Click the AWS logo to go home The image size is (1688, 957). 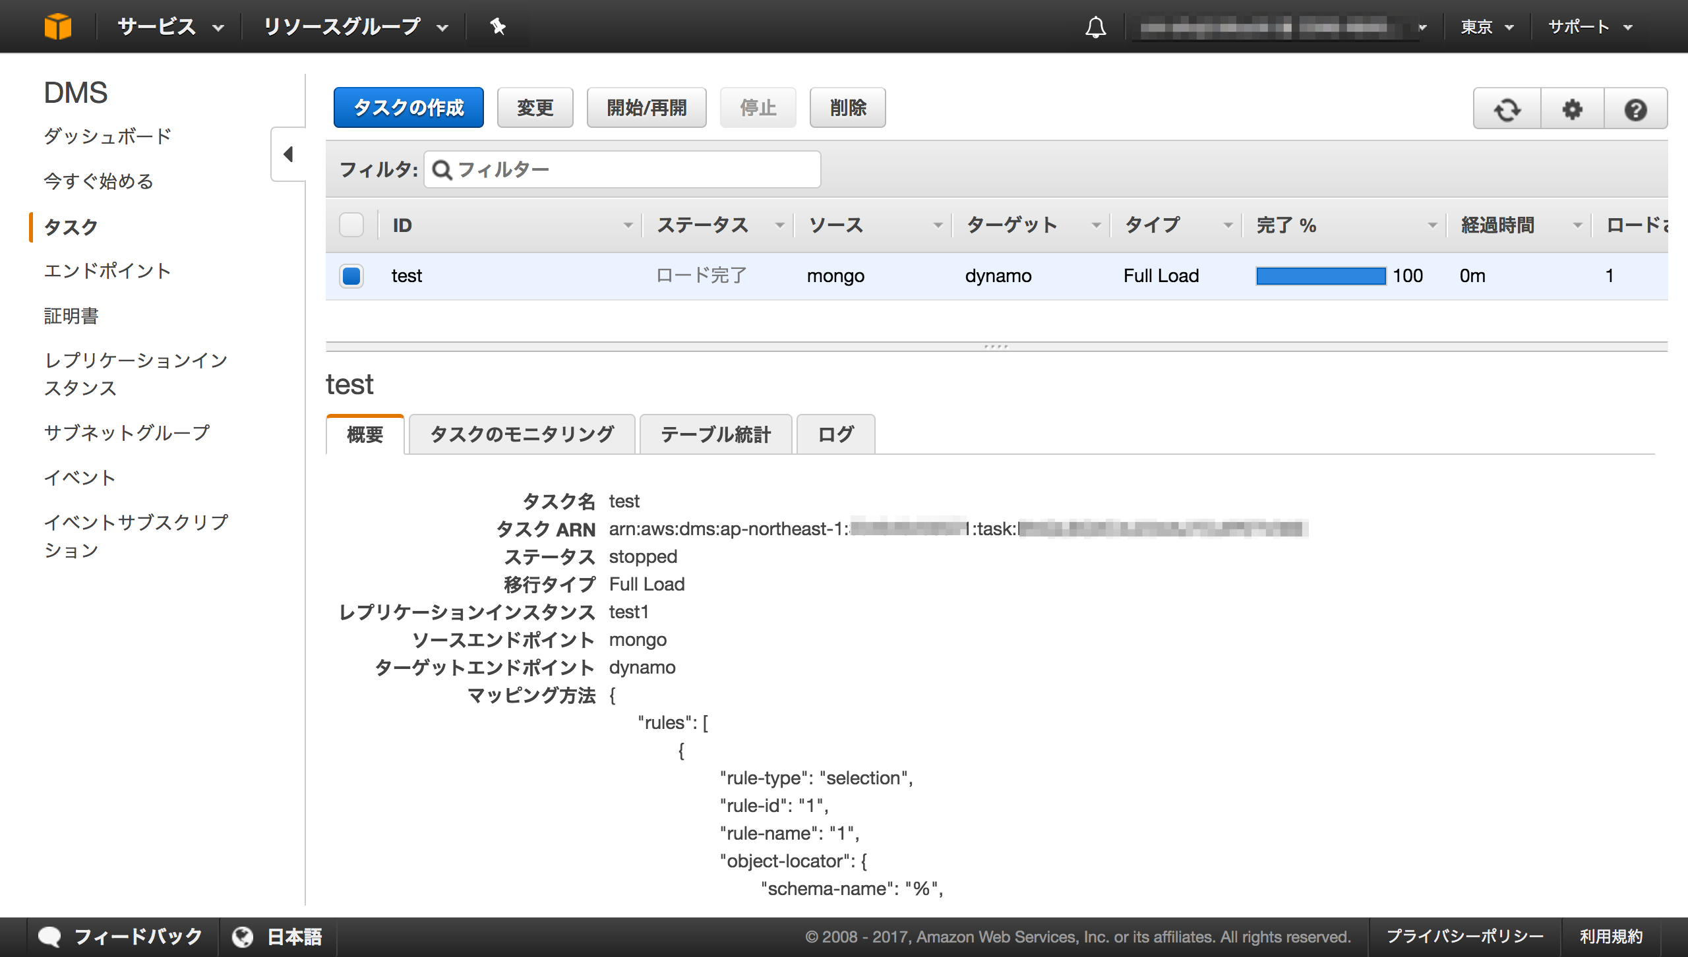click(x=58, y=26)
